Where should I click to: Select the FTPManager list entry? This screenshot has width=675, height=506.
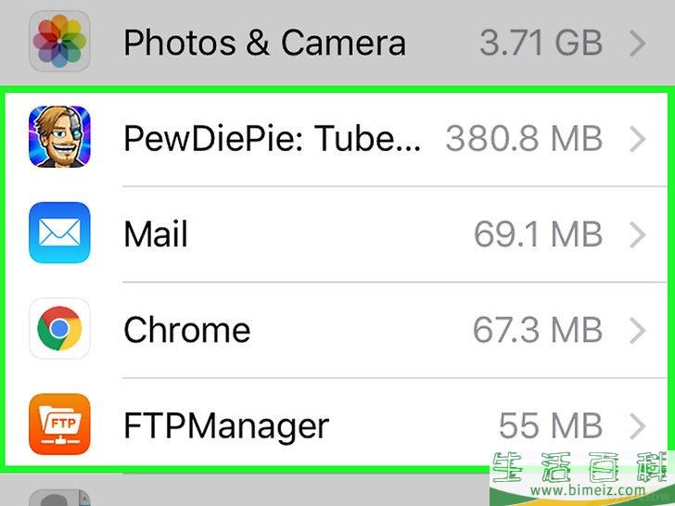point(337,425)
